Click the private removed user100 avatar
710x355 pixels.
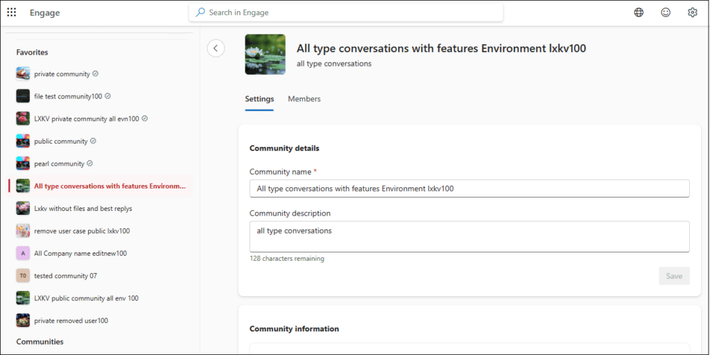pos(23,320)
